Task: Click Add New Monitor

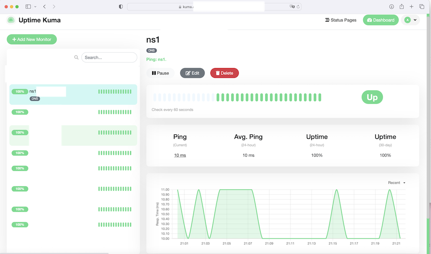Action: pyautogui.click(x=32, y=39)
